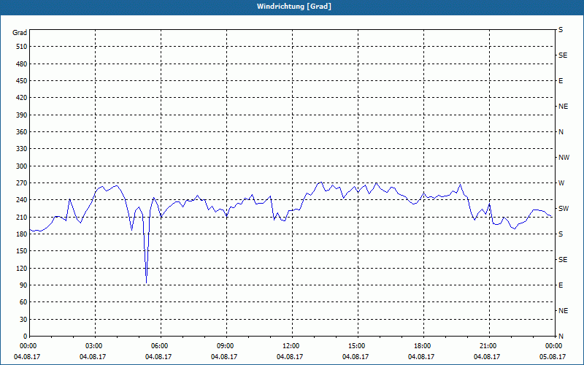This screenshot has width=584, height=365.
Task: Select the 120 y-axis value
Action: pos(21,268)
